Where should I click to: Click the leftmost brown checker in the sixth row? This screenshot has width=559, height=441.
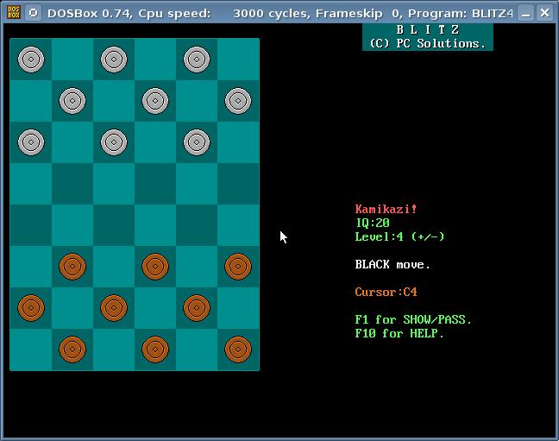pyautogui.click(x=72, y=267)
